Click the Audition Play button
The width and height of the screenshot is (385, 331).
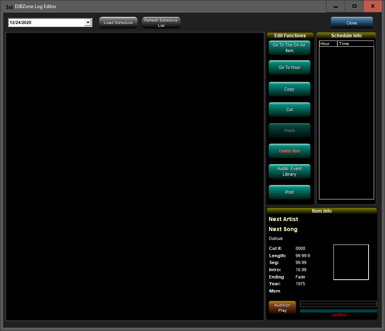282,308
